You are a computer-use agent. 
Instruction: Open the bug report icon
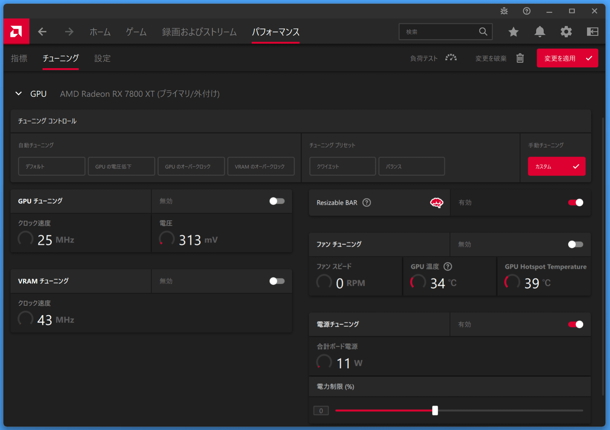[504, 11]
